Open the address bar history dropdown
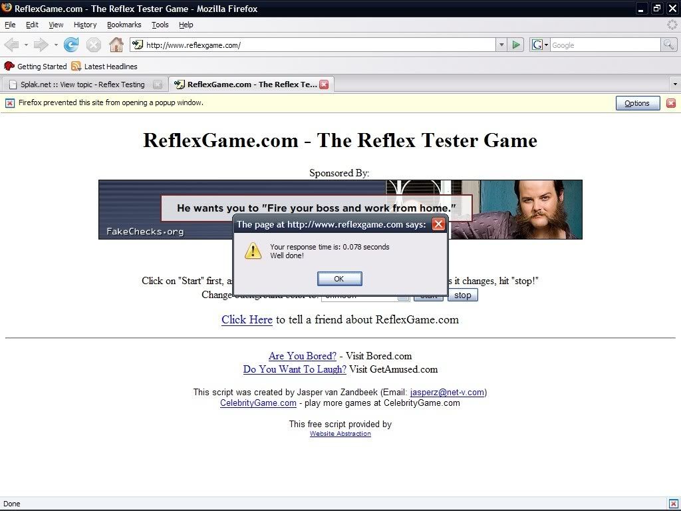This screenshot has width=681, height=511. 501,45
